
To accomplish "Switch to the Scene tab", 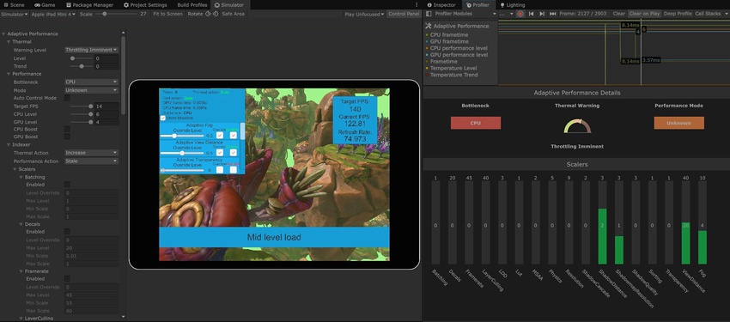I will (14, 4).
